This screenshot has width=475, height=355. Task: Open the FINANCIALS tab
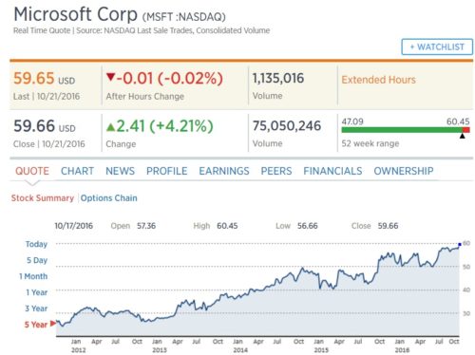332,171
